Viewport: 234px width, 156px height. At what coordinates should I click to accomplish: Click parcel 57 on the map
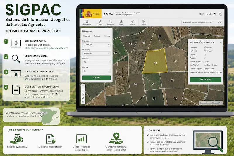(175, 99)
